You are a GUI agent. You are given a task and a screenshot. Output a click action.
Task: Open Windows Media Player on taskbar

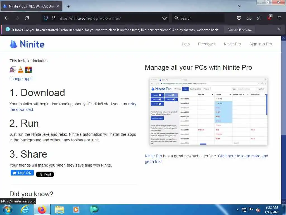[76, 209]
